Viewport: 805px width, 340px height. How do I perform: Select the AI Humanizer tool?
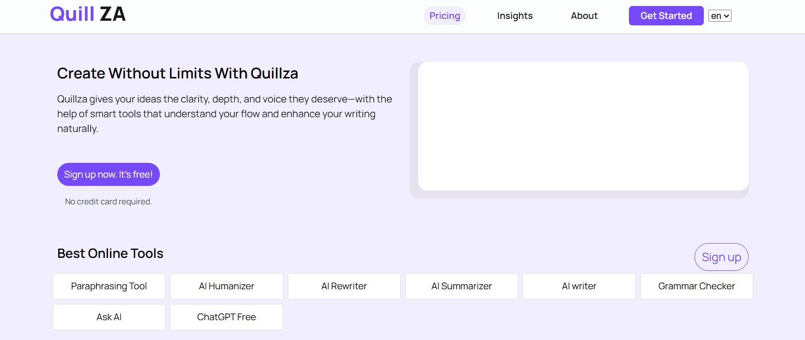tap(226, 286)
